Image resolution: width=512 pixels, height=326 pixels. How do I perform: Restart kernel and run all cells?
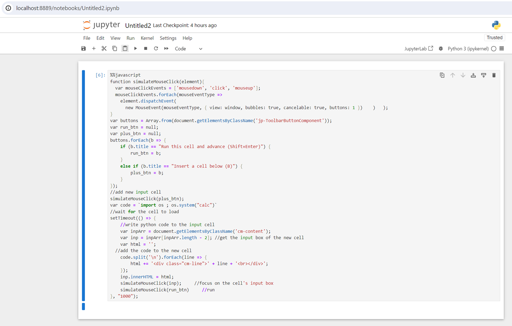coord(166,48)
